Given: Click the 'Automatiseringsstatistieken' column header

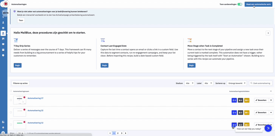Looking at the screenshot, I should [x=239, y=91].
